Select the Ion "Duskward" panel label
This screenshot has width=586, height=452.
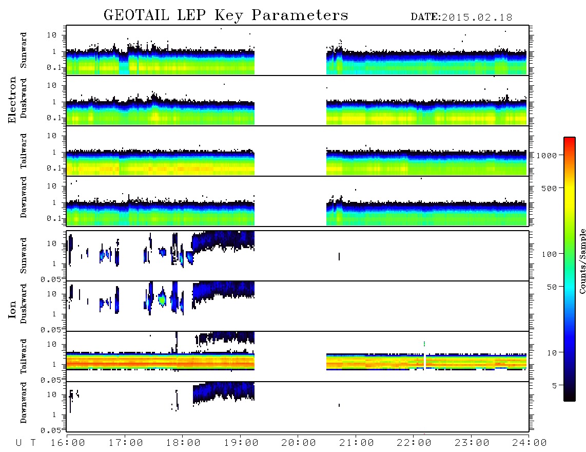[24, 304]
